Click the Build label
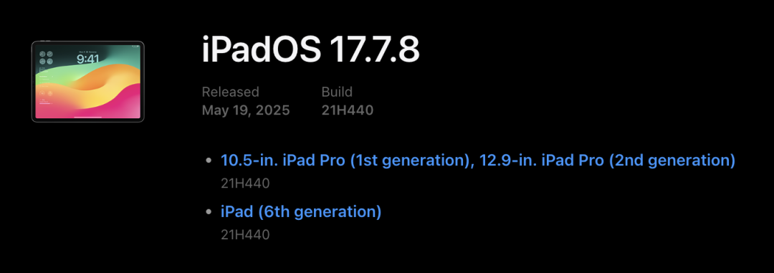The image size is (774, 273). point(337,92)
